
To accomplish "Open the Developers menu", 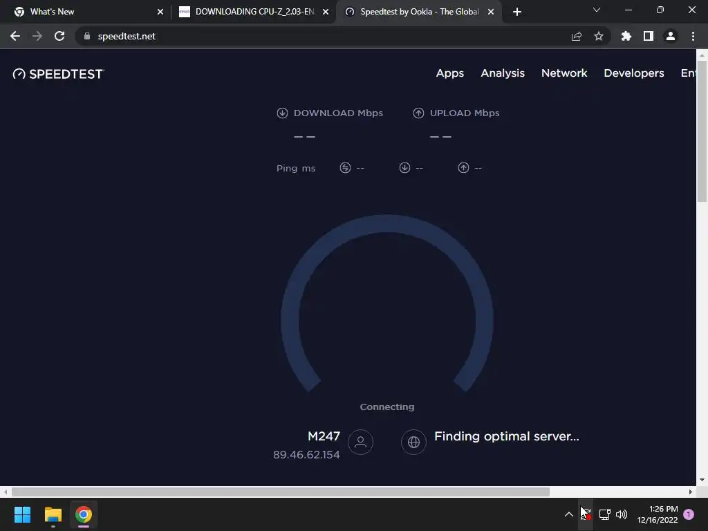I will pyautogui.click(x=634, y=73).
